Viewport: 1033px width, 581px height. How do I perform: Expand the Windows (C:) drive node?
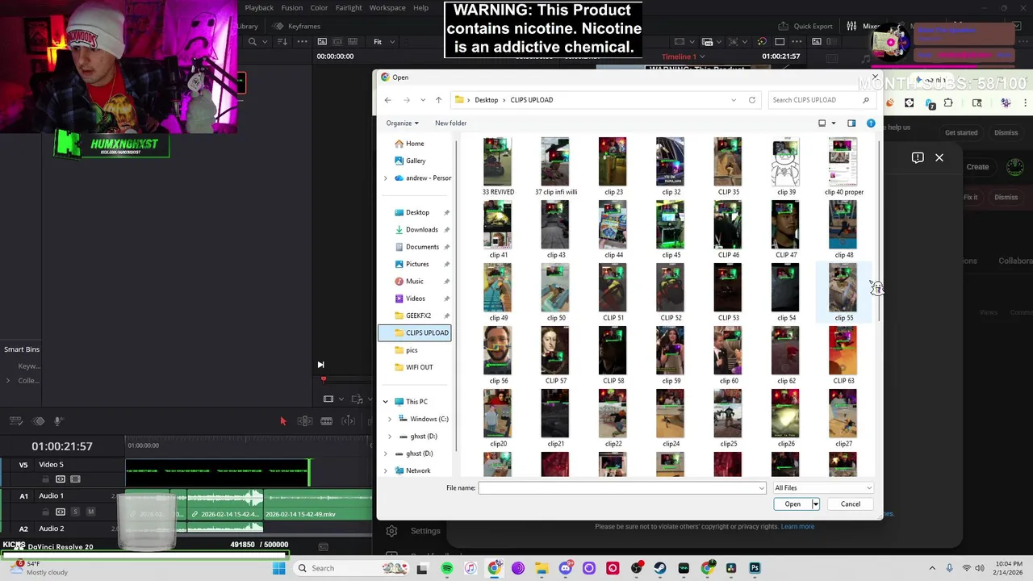(x=390, y=419)
